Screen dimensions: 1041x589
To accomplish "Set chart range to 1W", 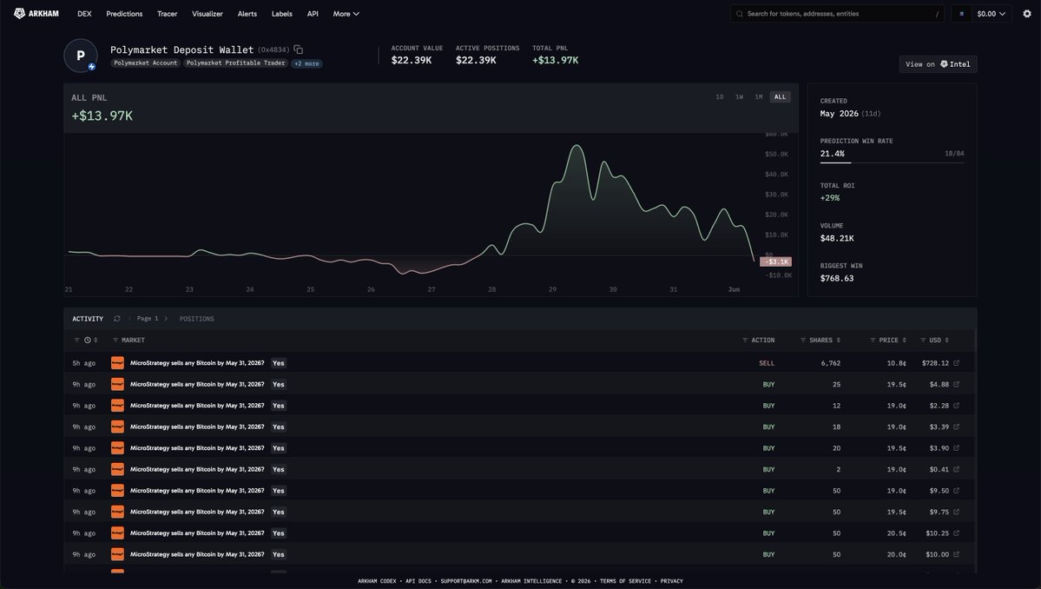I will [x=739, y=97].
